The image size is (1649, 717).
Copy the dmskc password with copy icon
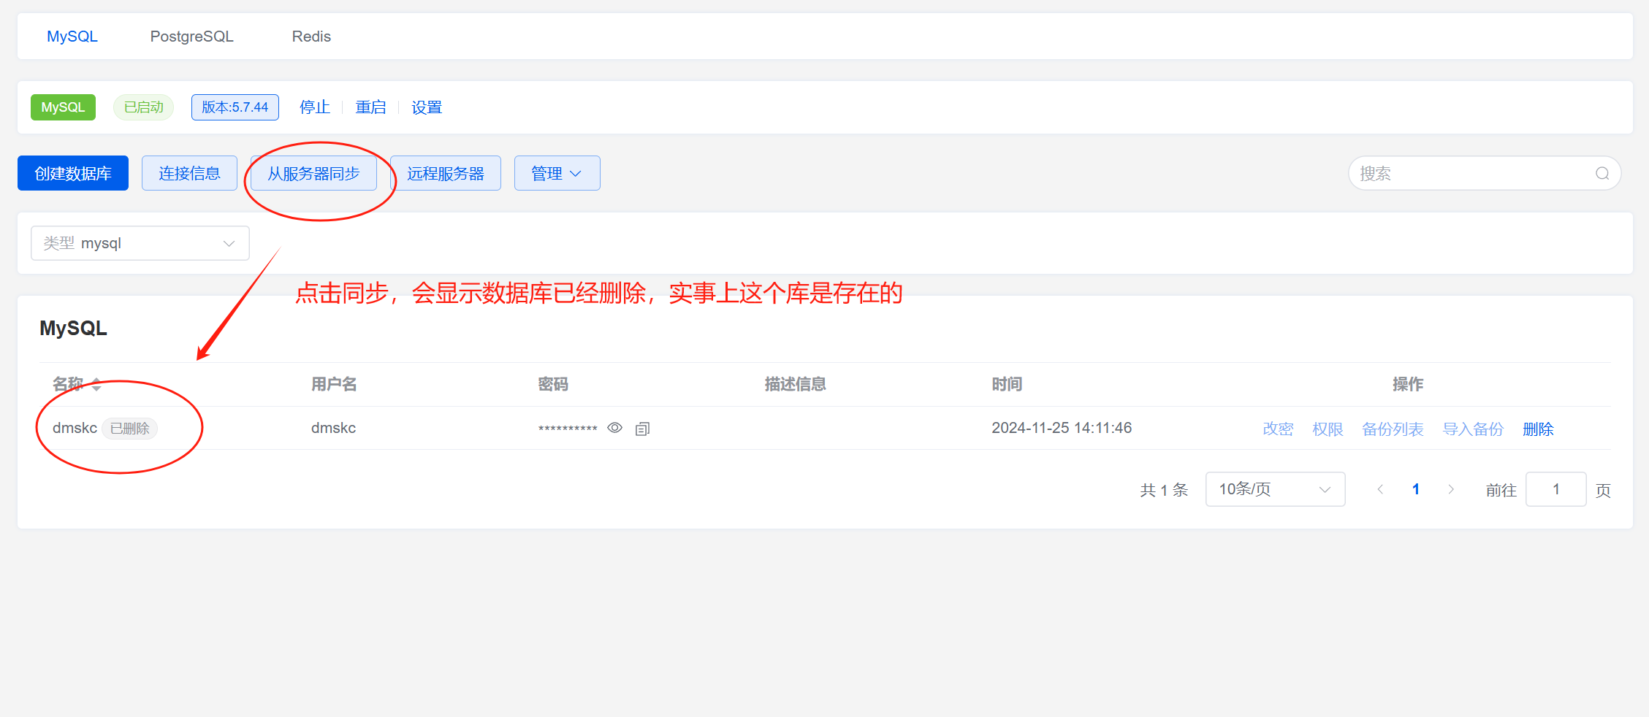(642, 429)
